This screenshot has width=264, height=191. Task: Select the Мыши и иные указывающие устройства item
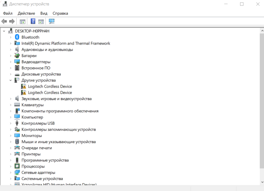pyautogui.click(x=59, y=142)
